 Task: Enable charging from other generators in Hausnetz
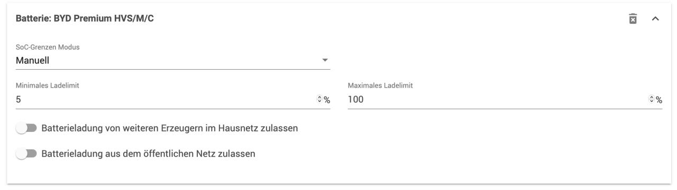tap(25, 128)
